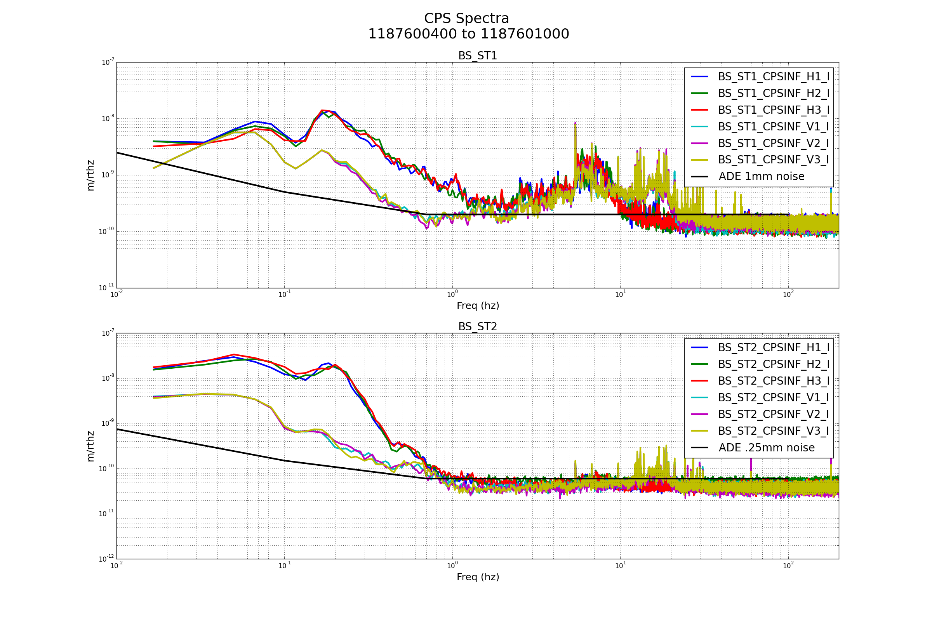Select the BS_ST1_CPSINF_V1_I legend label
This screenshot has width=932, height=621.
tap(773, 127)
